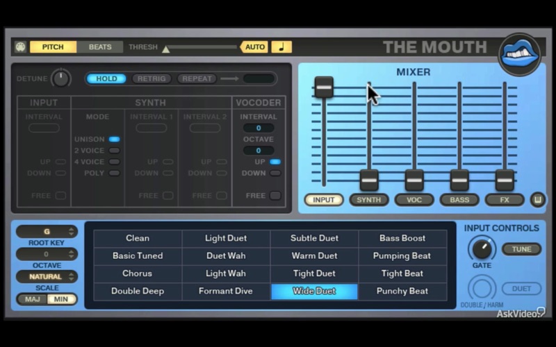Screen dimensions: 556x347
Task: Choose the Light Wah preset
Action: pyautogui.click(x=226, y=273)
